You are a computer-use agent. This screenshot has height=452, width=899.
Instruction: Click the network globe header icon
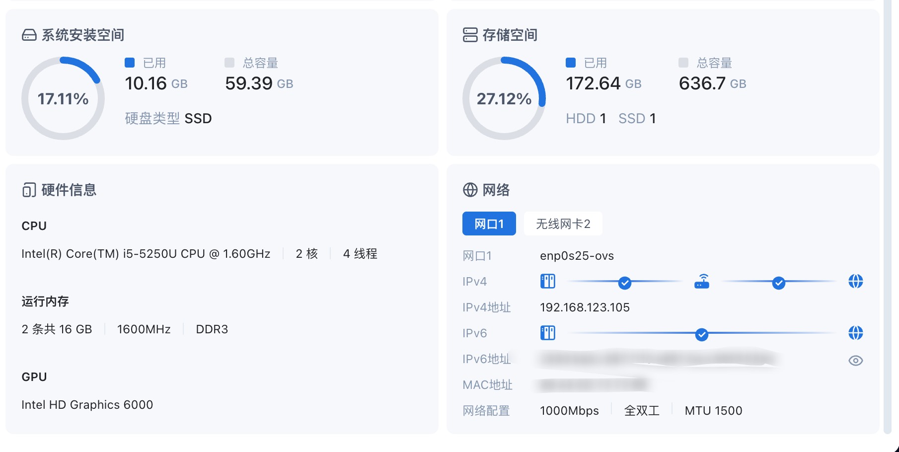click(x=470, y=190)
